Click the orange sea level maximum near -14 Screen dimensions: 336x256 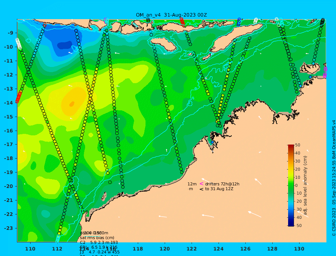[x=72, y=104]
